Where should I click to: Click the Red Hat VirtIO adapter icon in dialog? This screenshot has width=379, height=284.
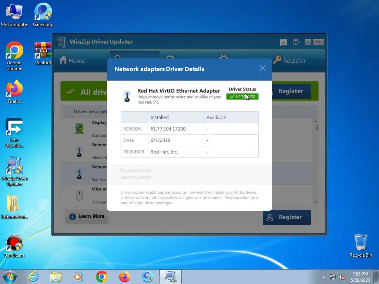click(127, 96)
